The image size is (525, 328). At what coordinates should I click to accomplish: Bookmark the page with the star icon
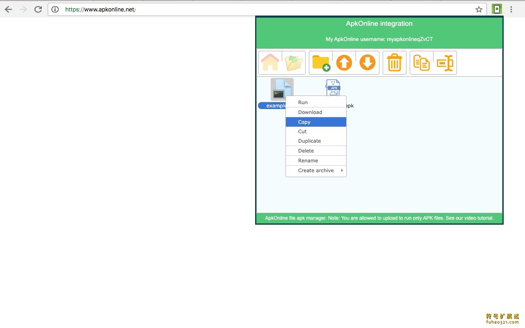coord(479,9)
